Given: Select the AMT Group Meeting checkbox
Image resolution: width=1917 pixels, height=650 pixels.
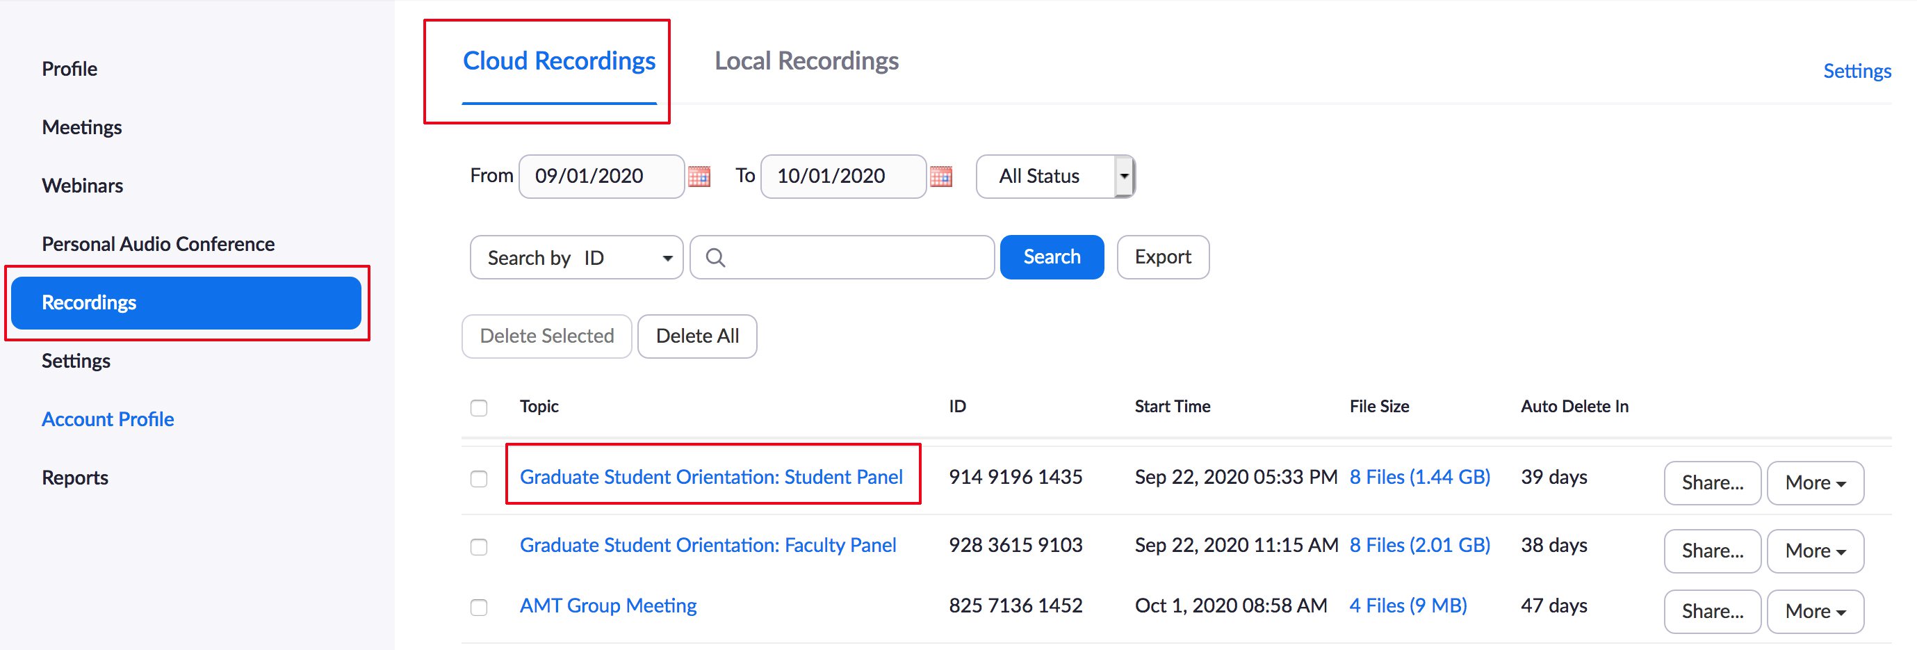Looking at the screenshot, I should click(x=478, y=607).
